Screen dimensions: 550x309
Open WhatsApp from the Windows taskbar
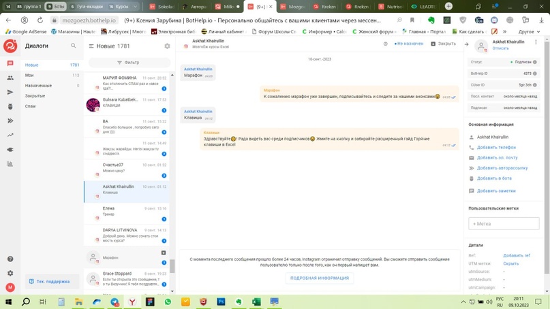coord(168,302)
